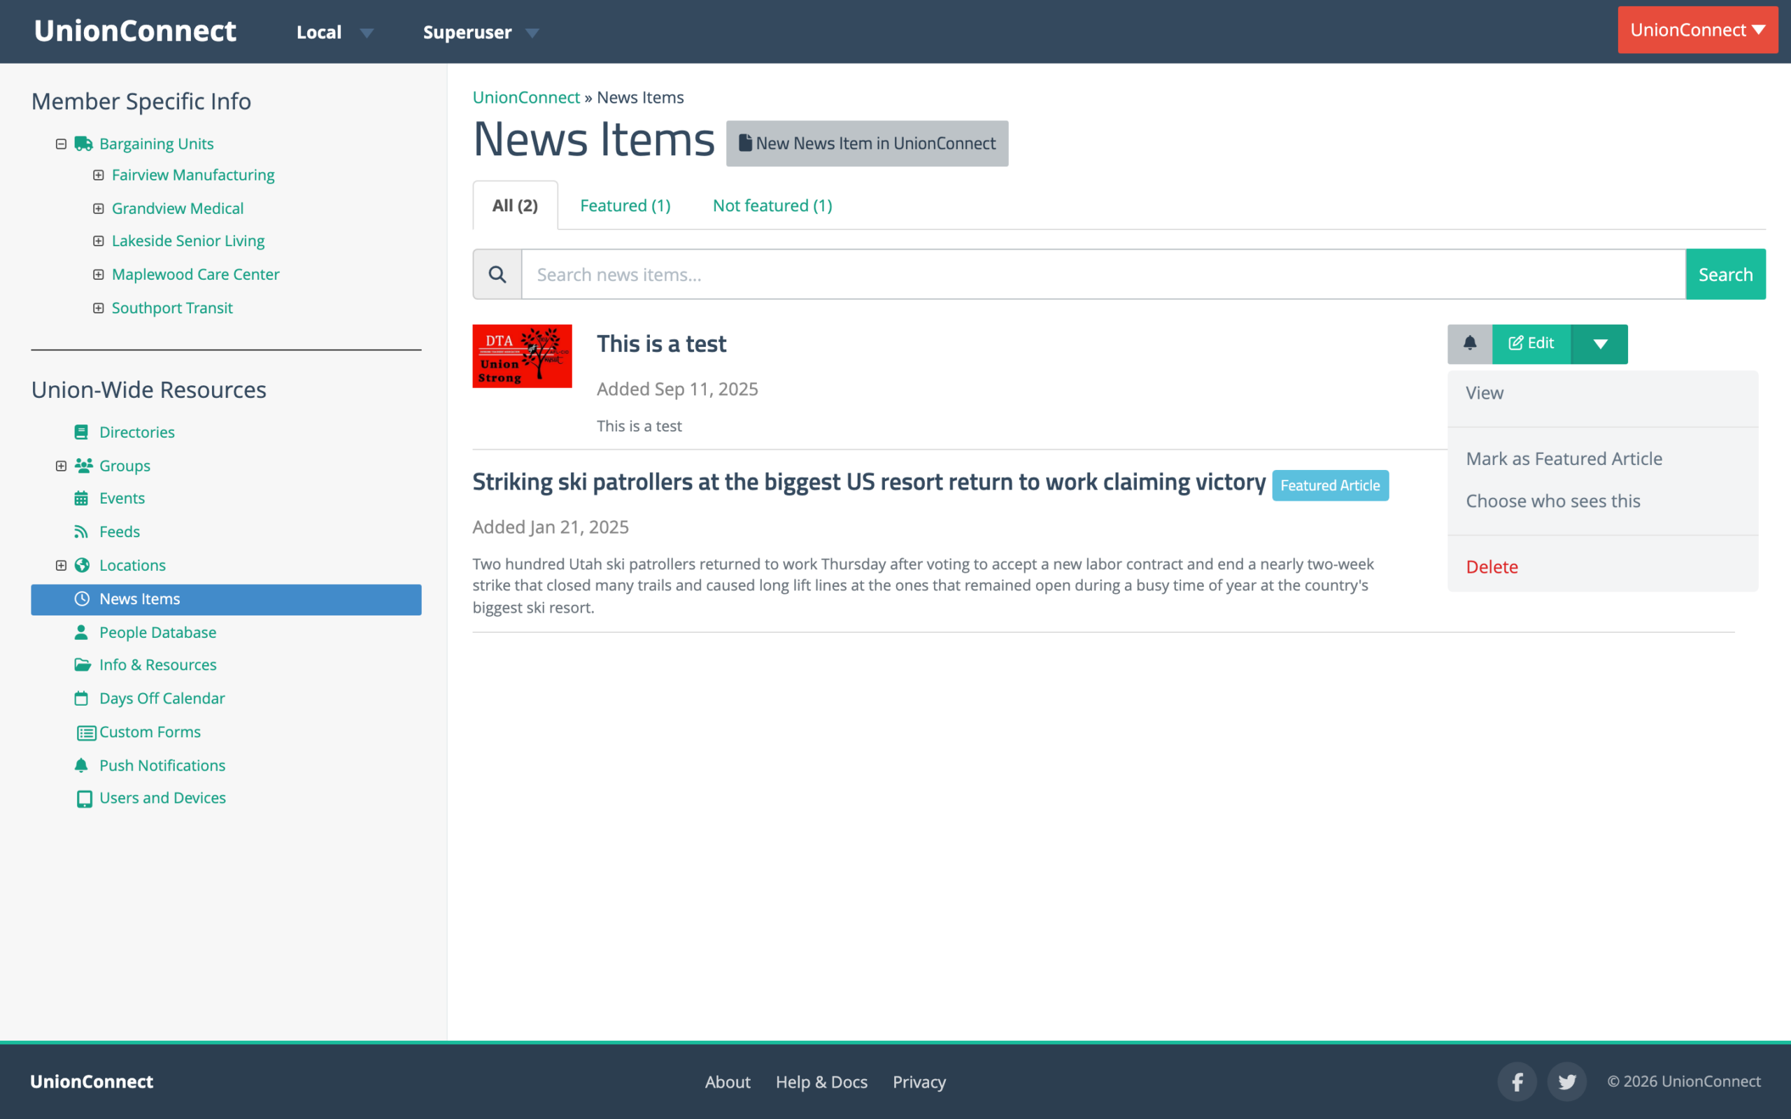Open the Superuser dropdown menu

(481, 32)
